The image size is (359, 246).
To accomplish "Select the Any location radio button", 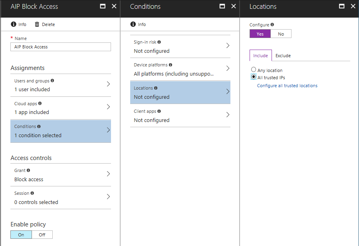I will (254, 70).
